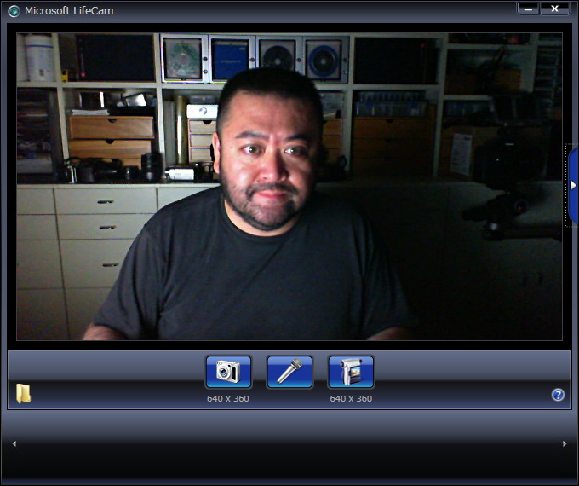The height and width of the screenshot is (486, 579).
Task: Take a photo with the camera button
Action: [228, 372]
